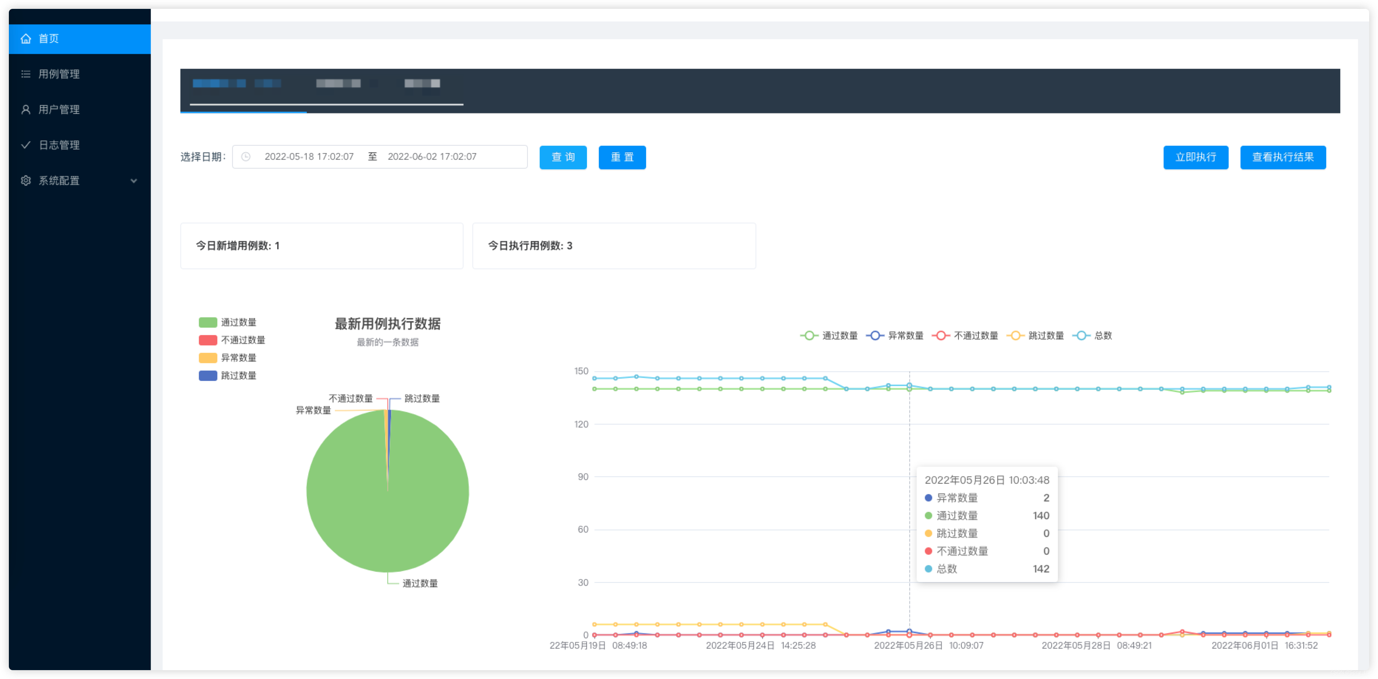Click the 重置 button

click(622, 157)
